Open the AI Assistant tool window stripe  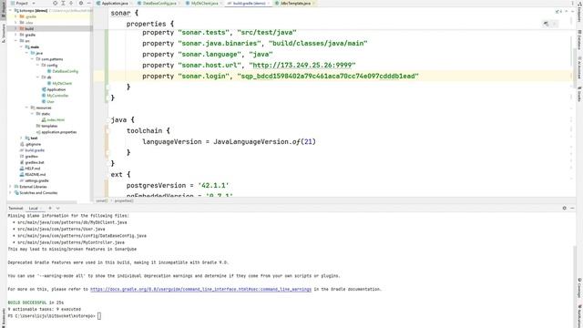[579, 67]
